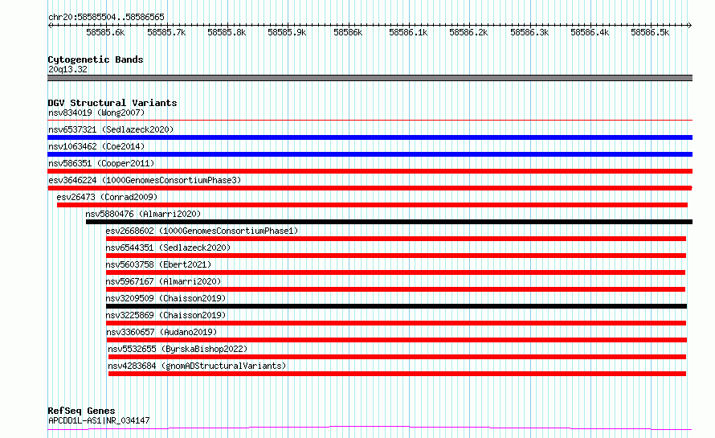Click the 58585.6k ruler tick label
Image resolution: width=715 pixels, height=438 pixels.
click(105, 32)
